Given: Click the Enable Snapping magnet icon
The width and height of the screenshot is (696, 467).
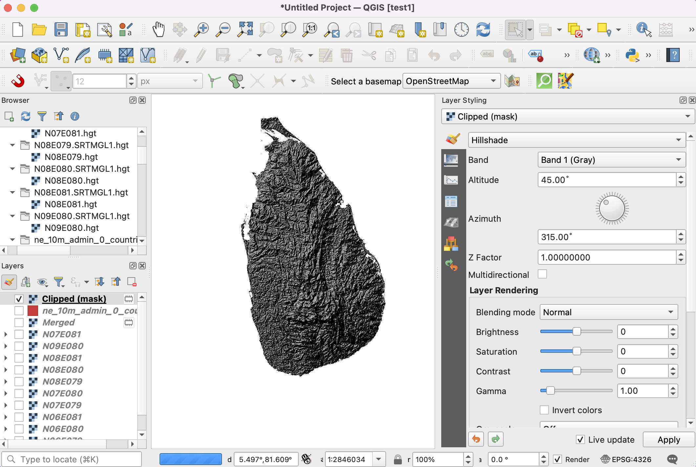Looking at the screenshot, I should [x=18, y=81].
